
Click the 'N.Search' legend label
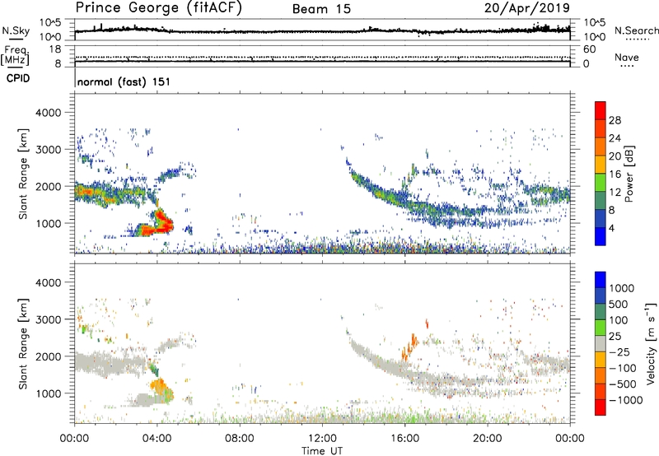[x=637, y=30]
